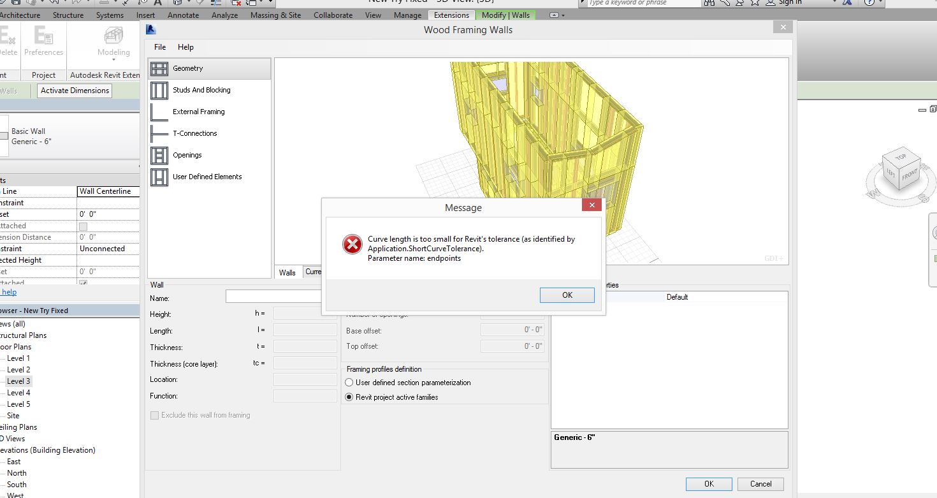This screenshot has width=937, height=498.
Task: Select Level 3 in the project browser
Action: 18,381
